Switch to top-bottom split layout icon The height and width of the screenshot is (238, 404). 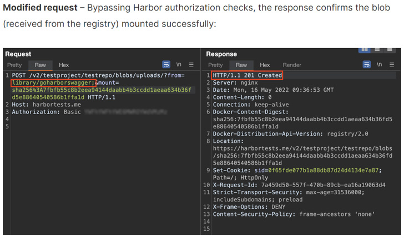point(377,50)
